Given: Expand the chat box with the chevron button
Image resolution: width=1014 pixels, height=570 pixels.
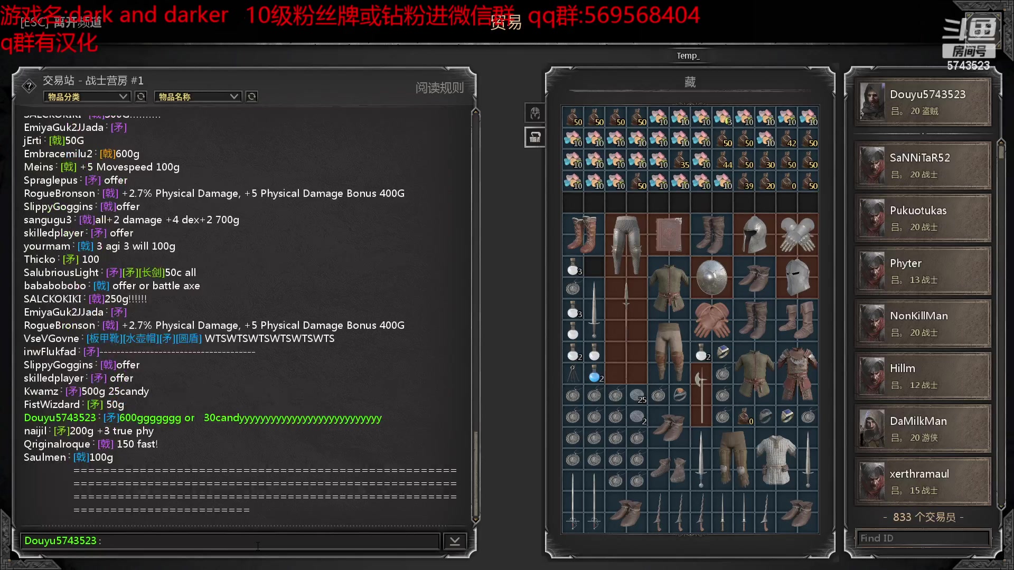Looking at the screenshot, I should pyautogui.click(x=455, y=541).
